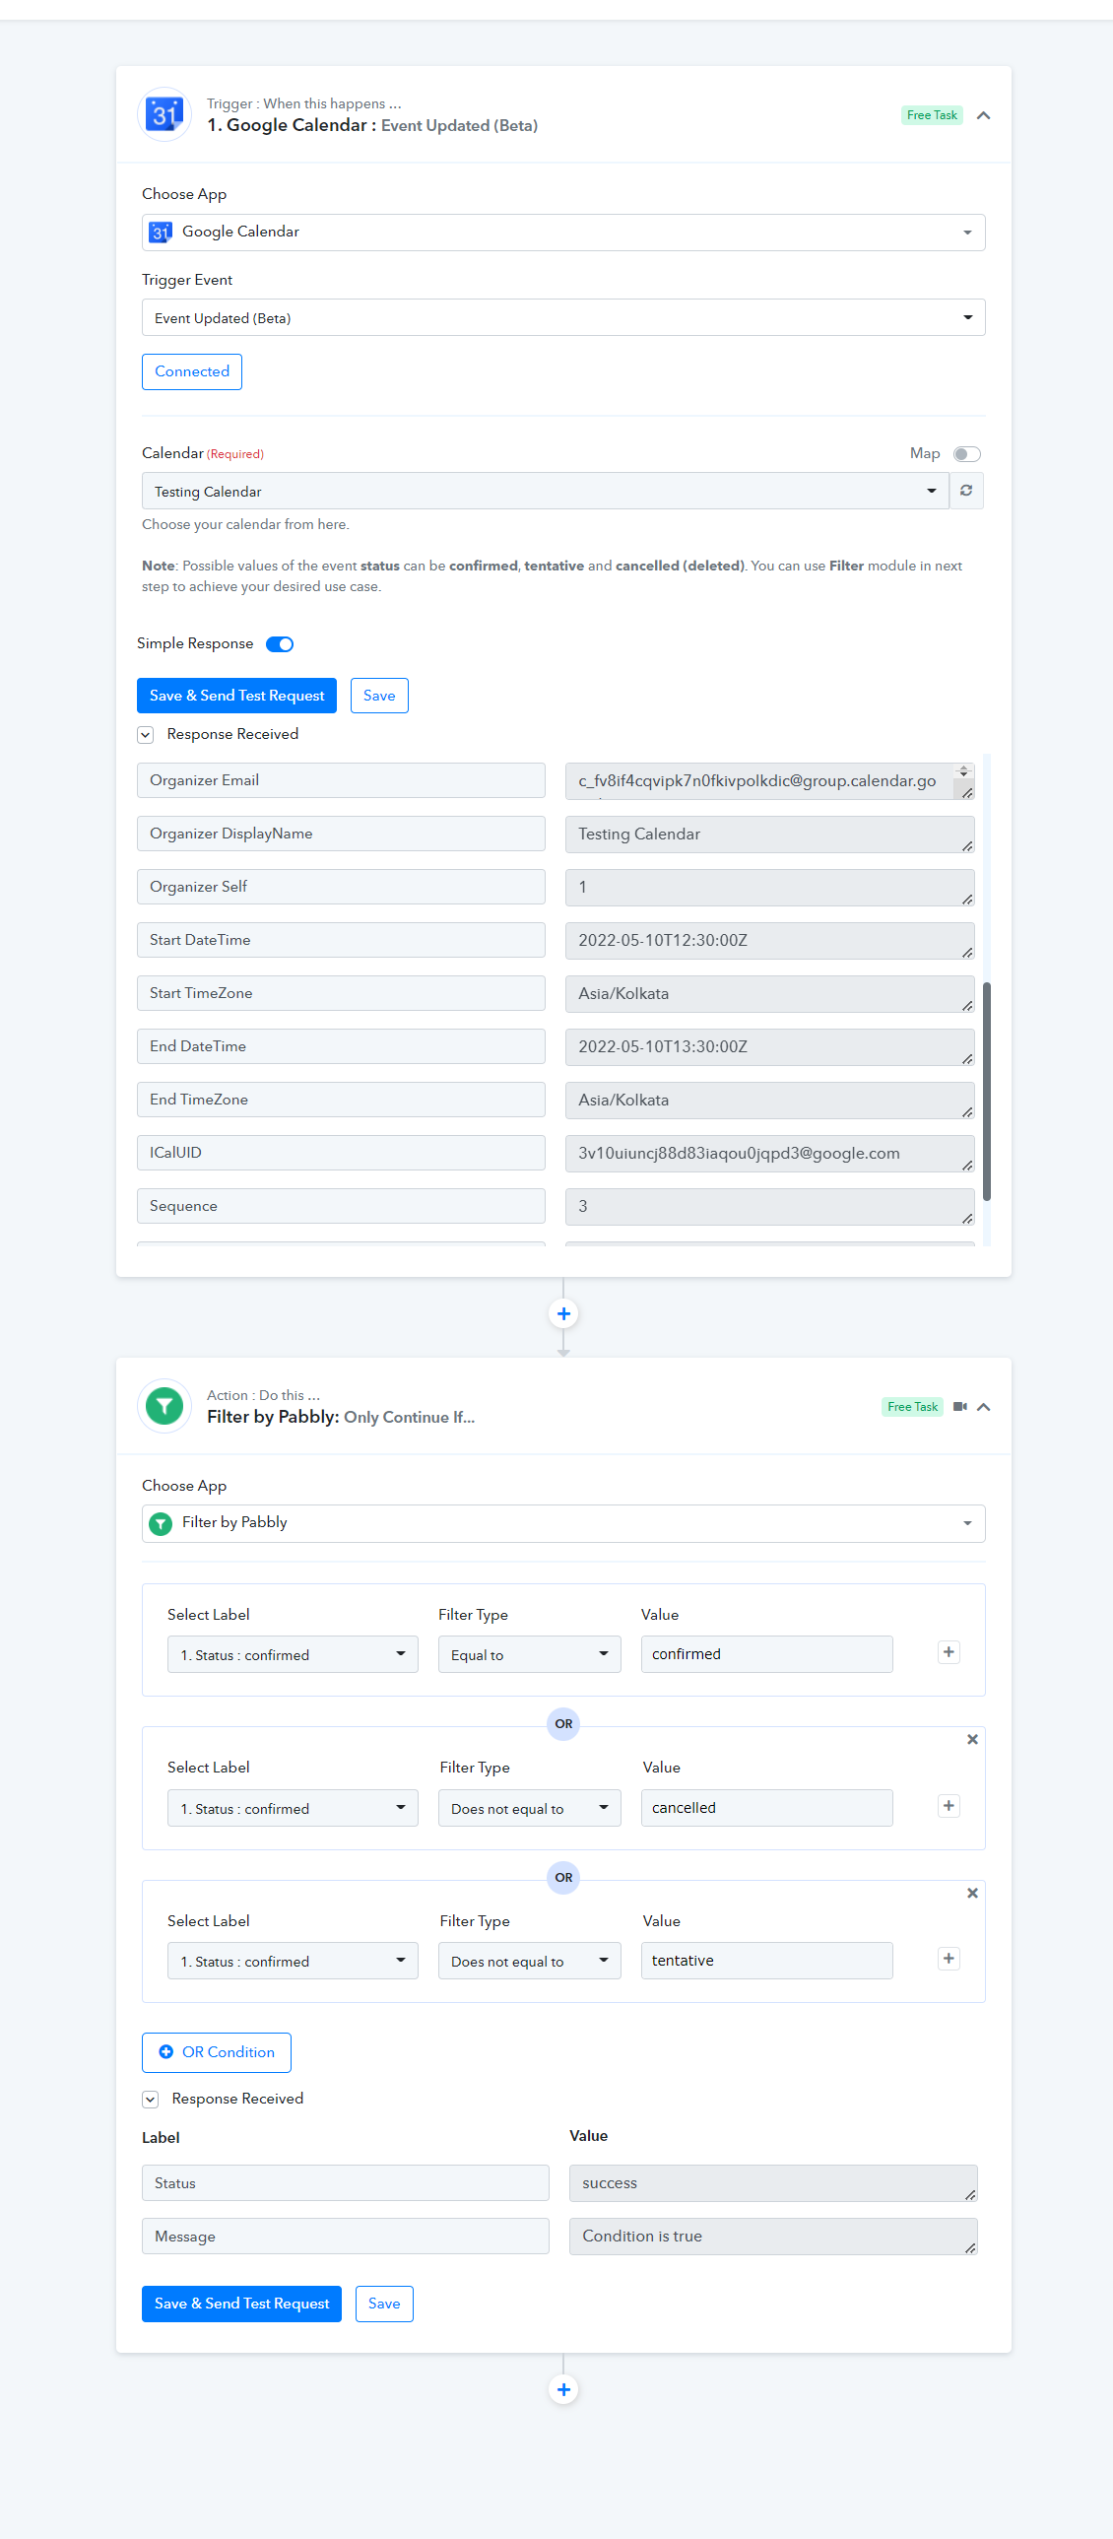Open the Testing Calendar dropdown

point(545,491)
